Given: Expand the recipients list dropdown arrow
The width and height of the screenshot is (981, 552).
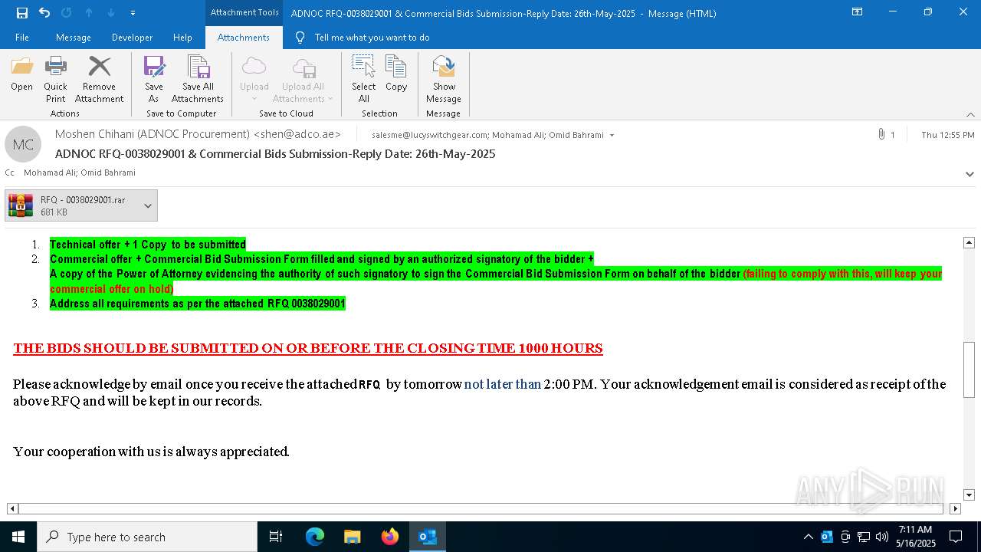Looking at the screenshot, I should [x=612, y=135].
